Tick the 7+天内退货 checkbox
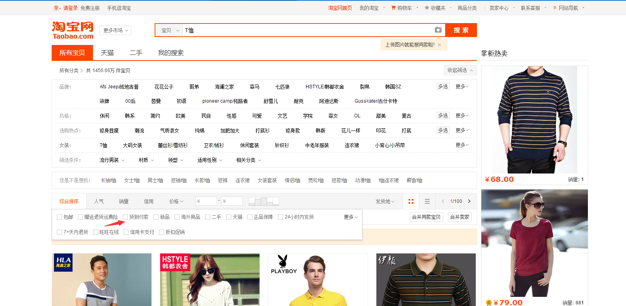This screenshot has height=306, width=626. tap(60, 232)
